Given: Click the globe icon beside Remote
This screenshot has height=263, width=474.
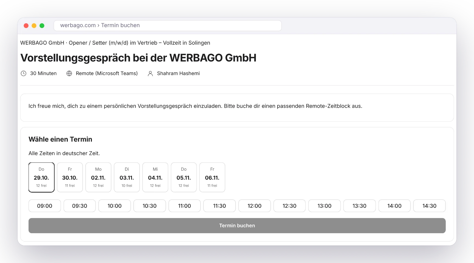Looking at the screenshot, I should pyautogui.click(x=69, y=73).
